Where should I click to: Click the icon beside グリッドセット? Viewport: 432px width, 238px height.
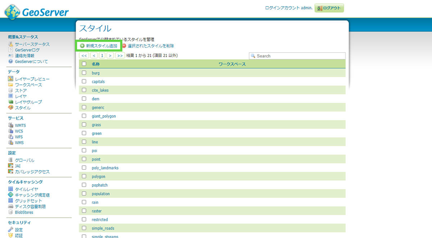[11, 201]
